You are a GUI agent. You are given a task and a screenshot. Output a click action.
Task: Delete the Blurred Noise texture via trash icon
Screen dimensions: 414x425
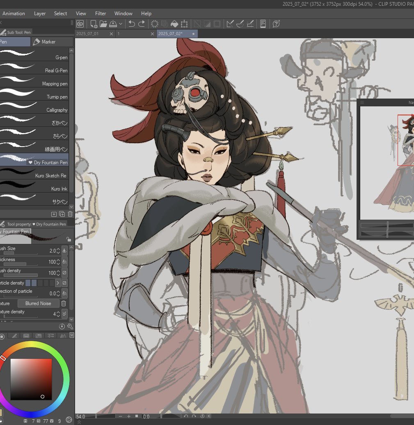(64, 303)
